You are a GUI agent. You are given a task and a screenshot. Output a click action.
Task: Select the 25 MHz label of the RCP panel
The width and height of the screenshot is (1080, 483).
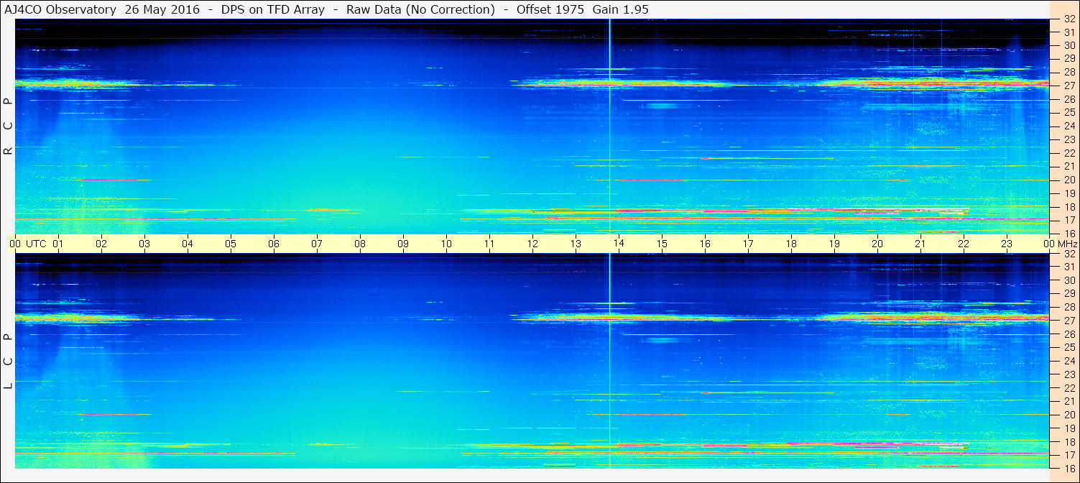tap(1069, 112)
